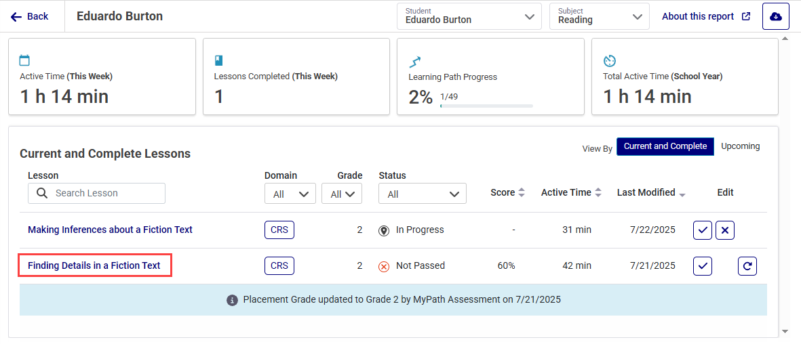Expand the Grade filter dropdown
The image size is (801, 344).
pyautogui.click(x=342, y=194)
